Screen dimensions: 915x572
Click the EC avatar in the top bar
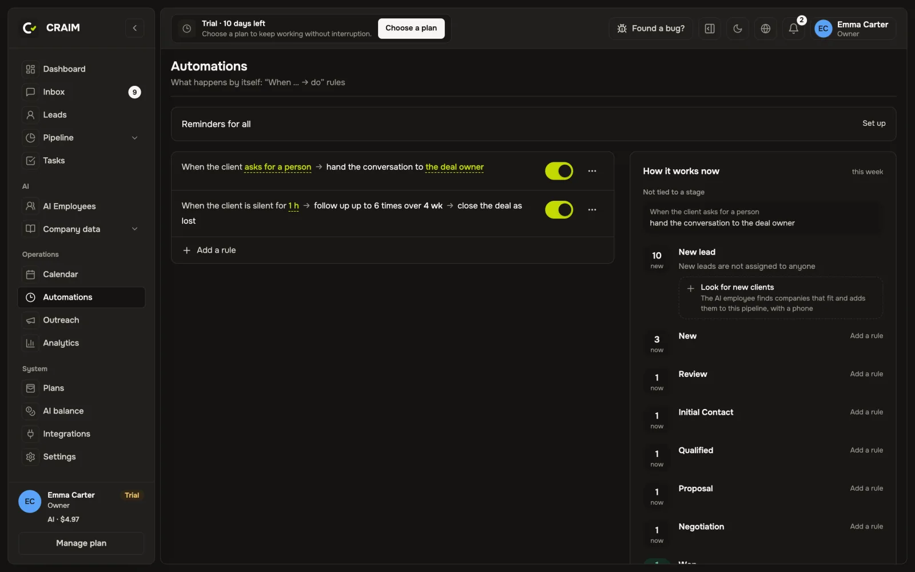(x=823, y=29)
